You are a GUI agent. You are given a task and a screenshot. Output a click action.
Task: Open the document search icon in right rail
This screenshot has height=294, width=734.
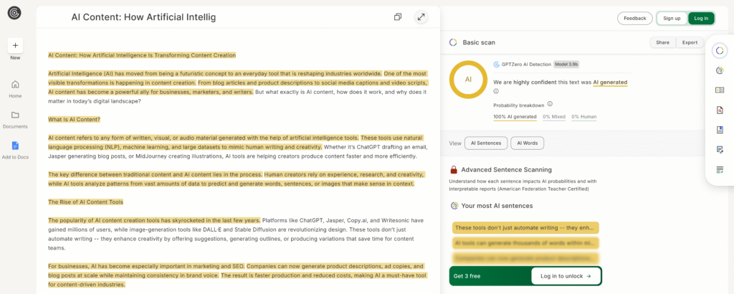pos(720,110)
